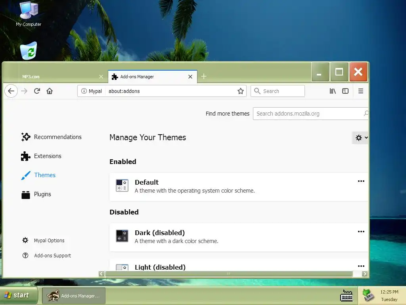Click Add-ons Manager taskbar button
This screenshot has width=406, height=305.
tap(74, 295)
